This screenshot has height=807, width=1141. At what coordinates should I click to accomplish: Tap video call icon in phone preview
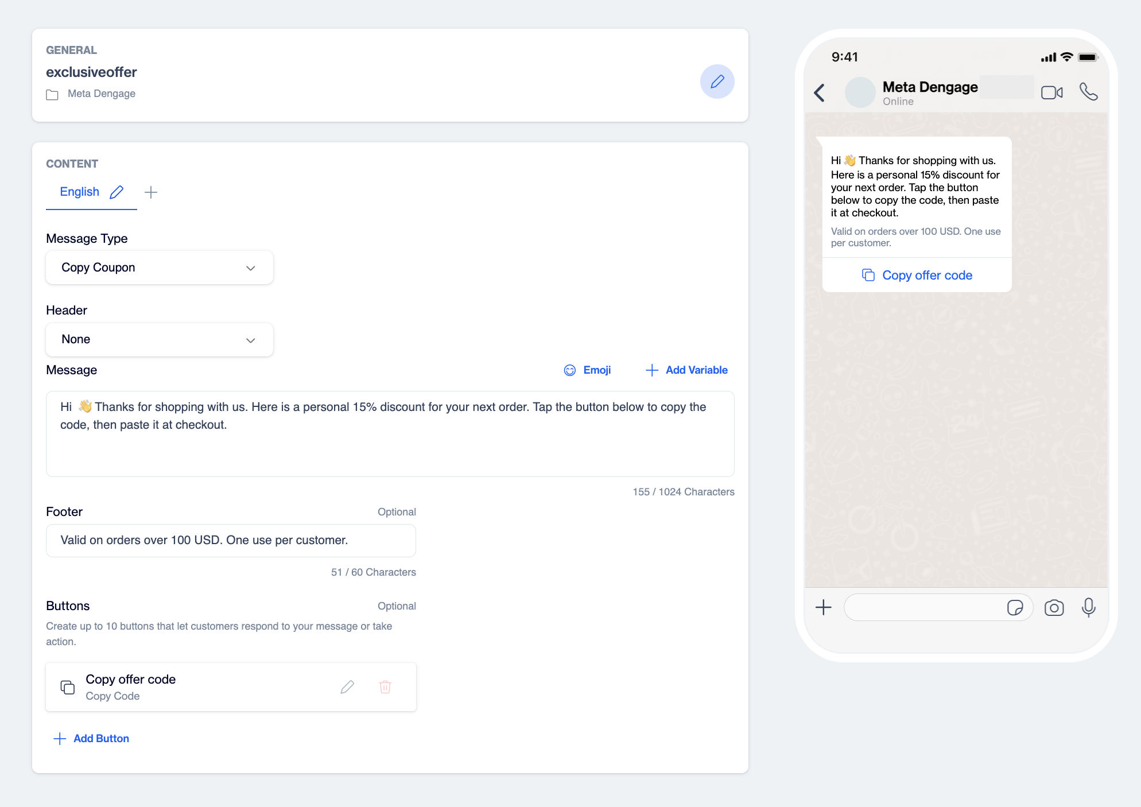(x=1052, y=92)
